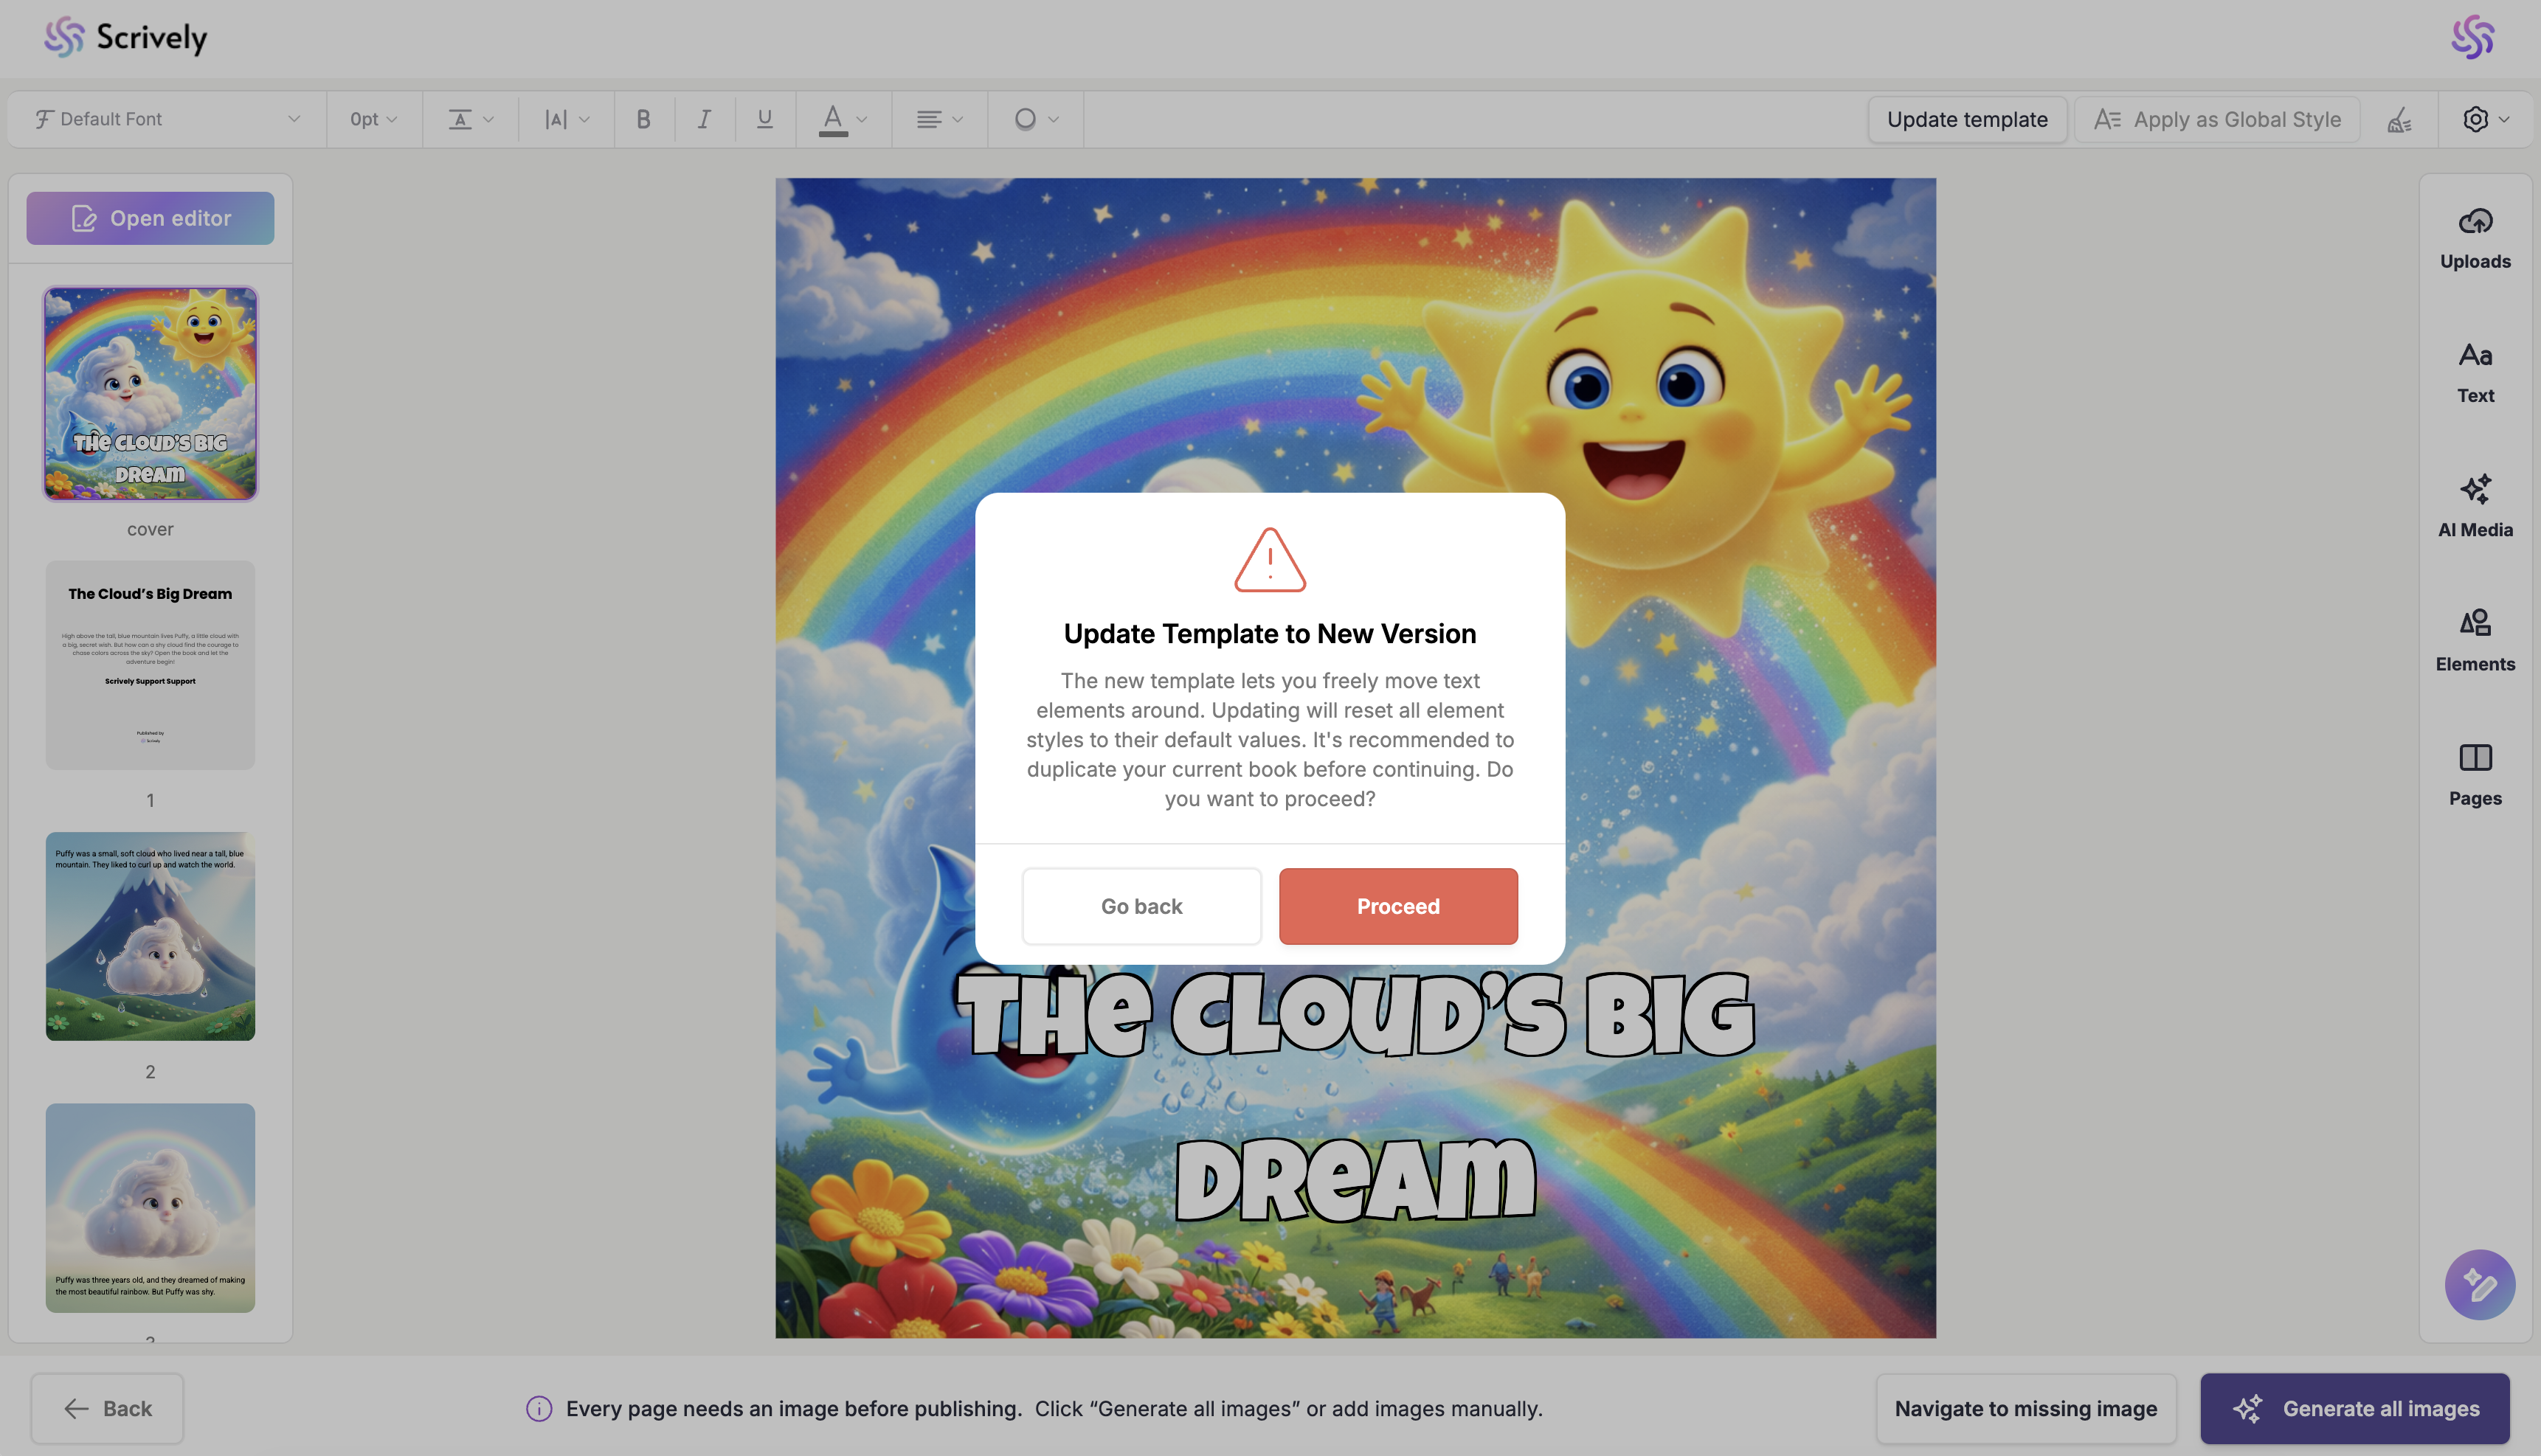2541x1456 pixels.
Task: Open the Default Font dropdown
Action: tap(167, 120)
